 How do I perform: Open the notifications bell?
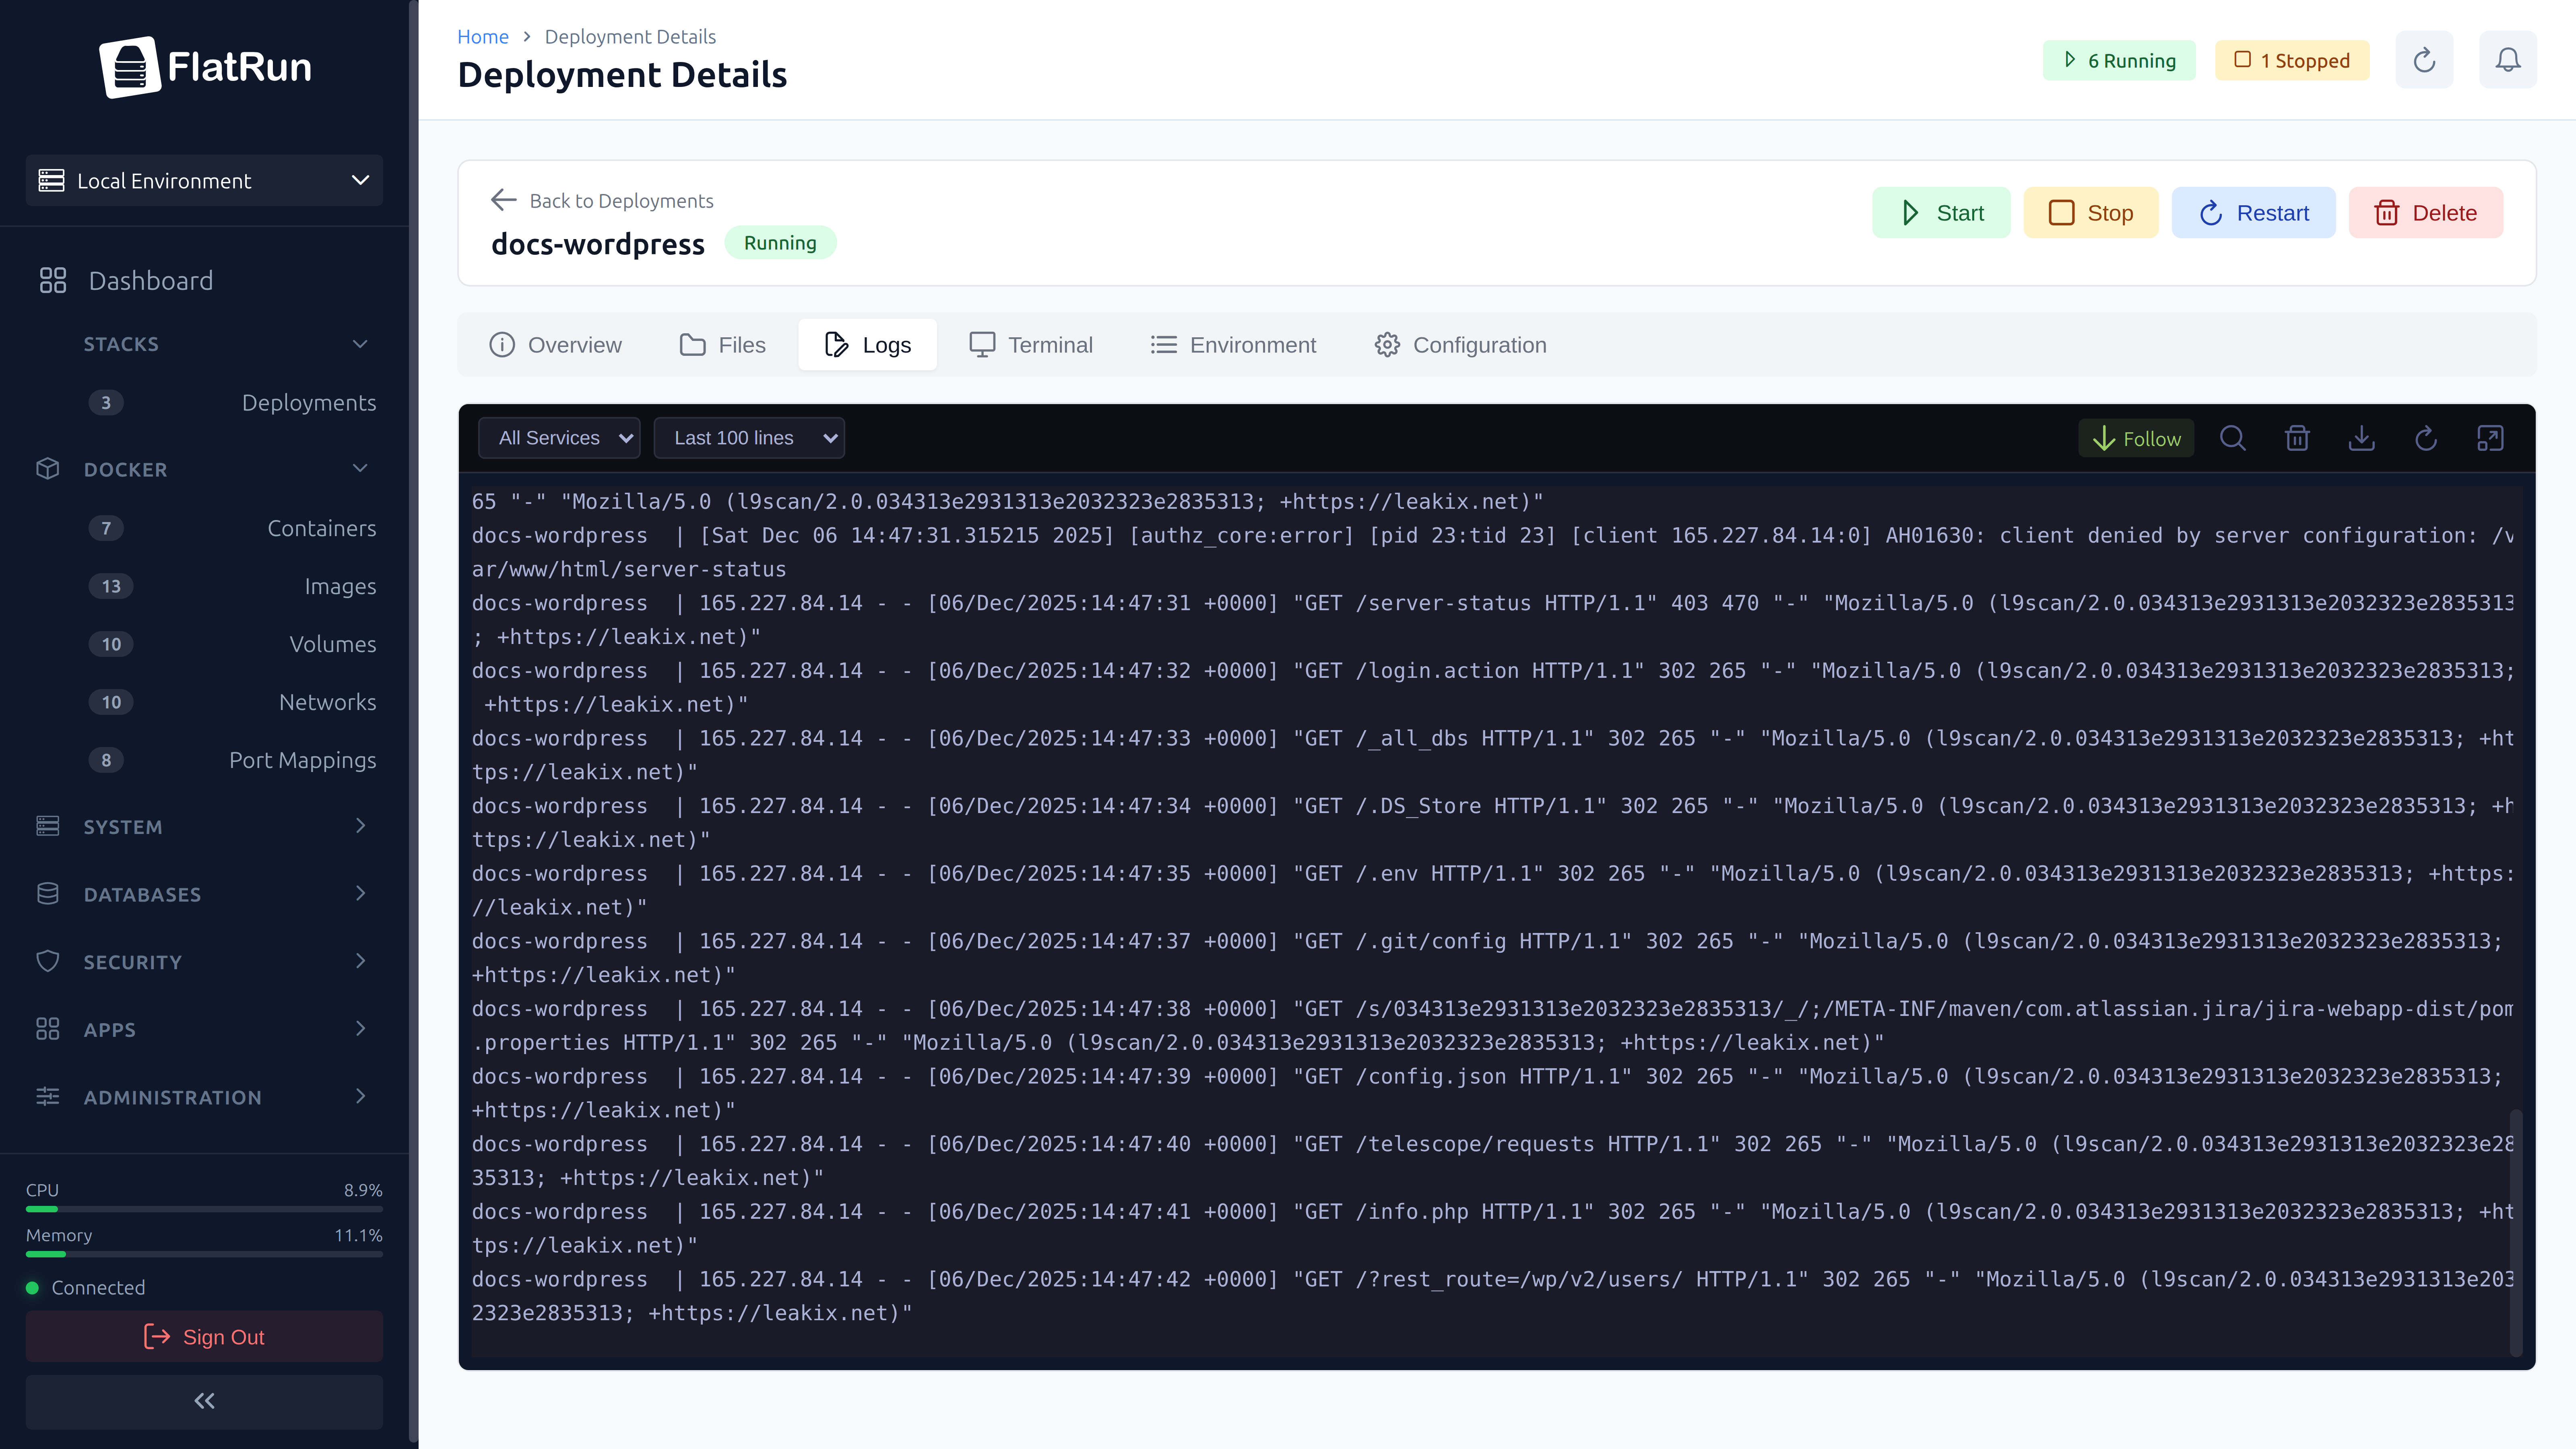pyautogui.click(x=2508, y=59)
